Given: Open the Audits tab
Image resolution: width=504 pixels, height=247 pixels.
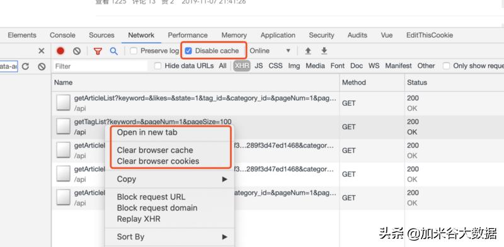Looking at the screenshot, I should [x=357, y=35].
